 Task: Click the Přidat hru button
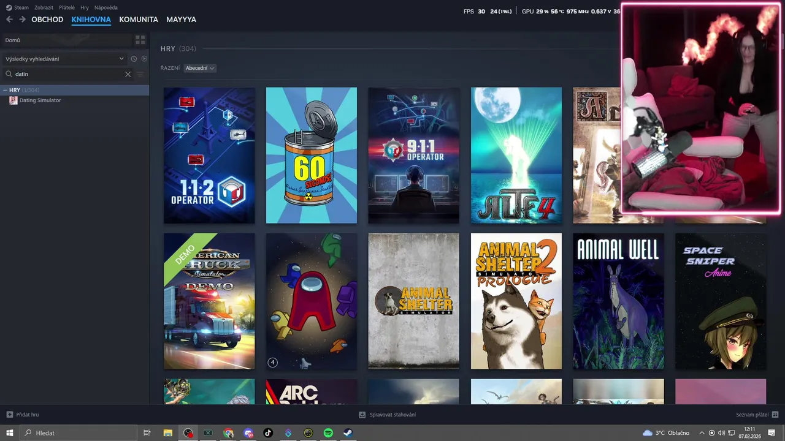23,415
